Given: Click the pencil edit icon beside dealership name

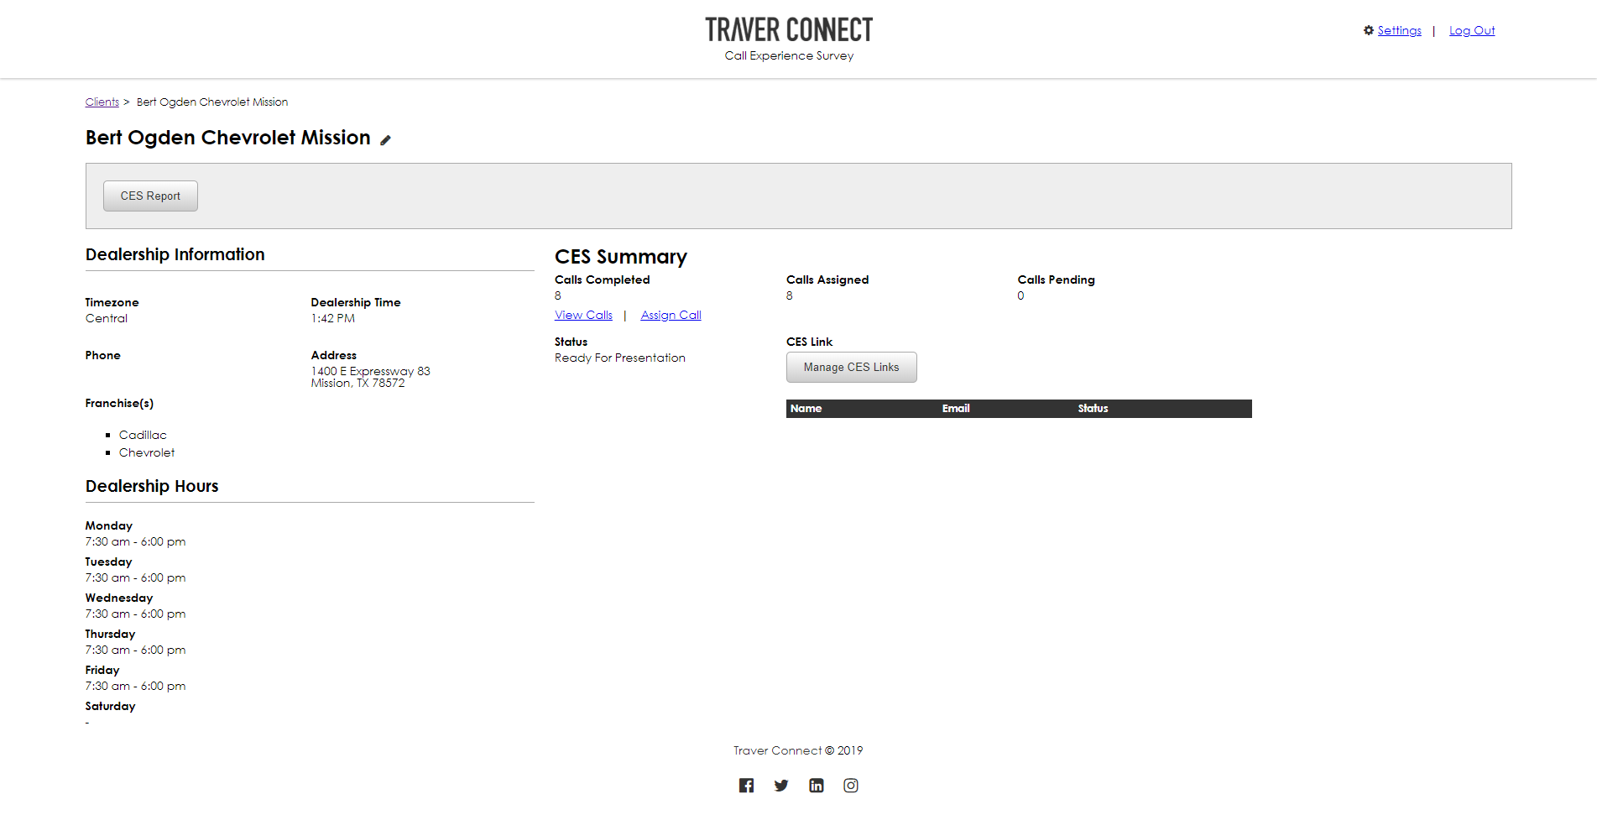Looking at the screenshot, I should 385,140.
